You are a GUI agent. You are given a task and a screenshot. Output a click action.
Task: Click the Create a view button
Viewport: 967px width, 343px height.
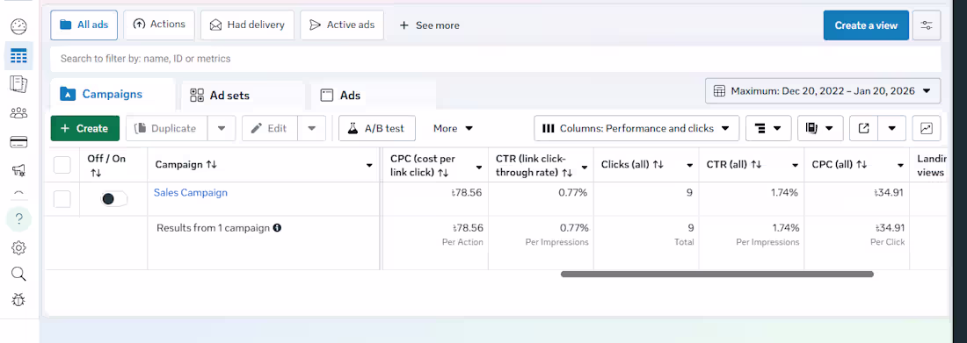tap(866, 25)
